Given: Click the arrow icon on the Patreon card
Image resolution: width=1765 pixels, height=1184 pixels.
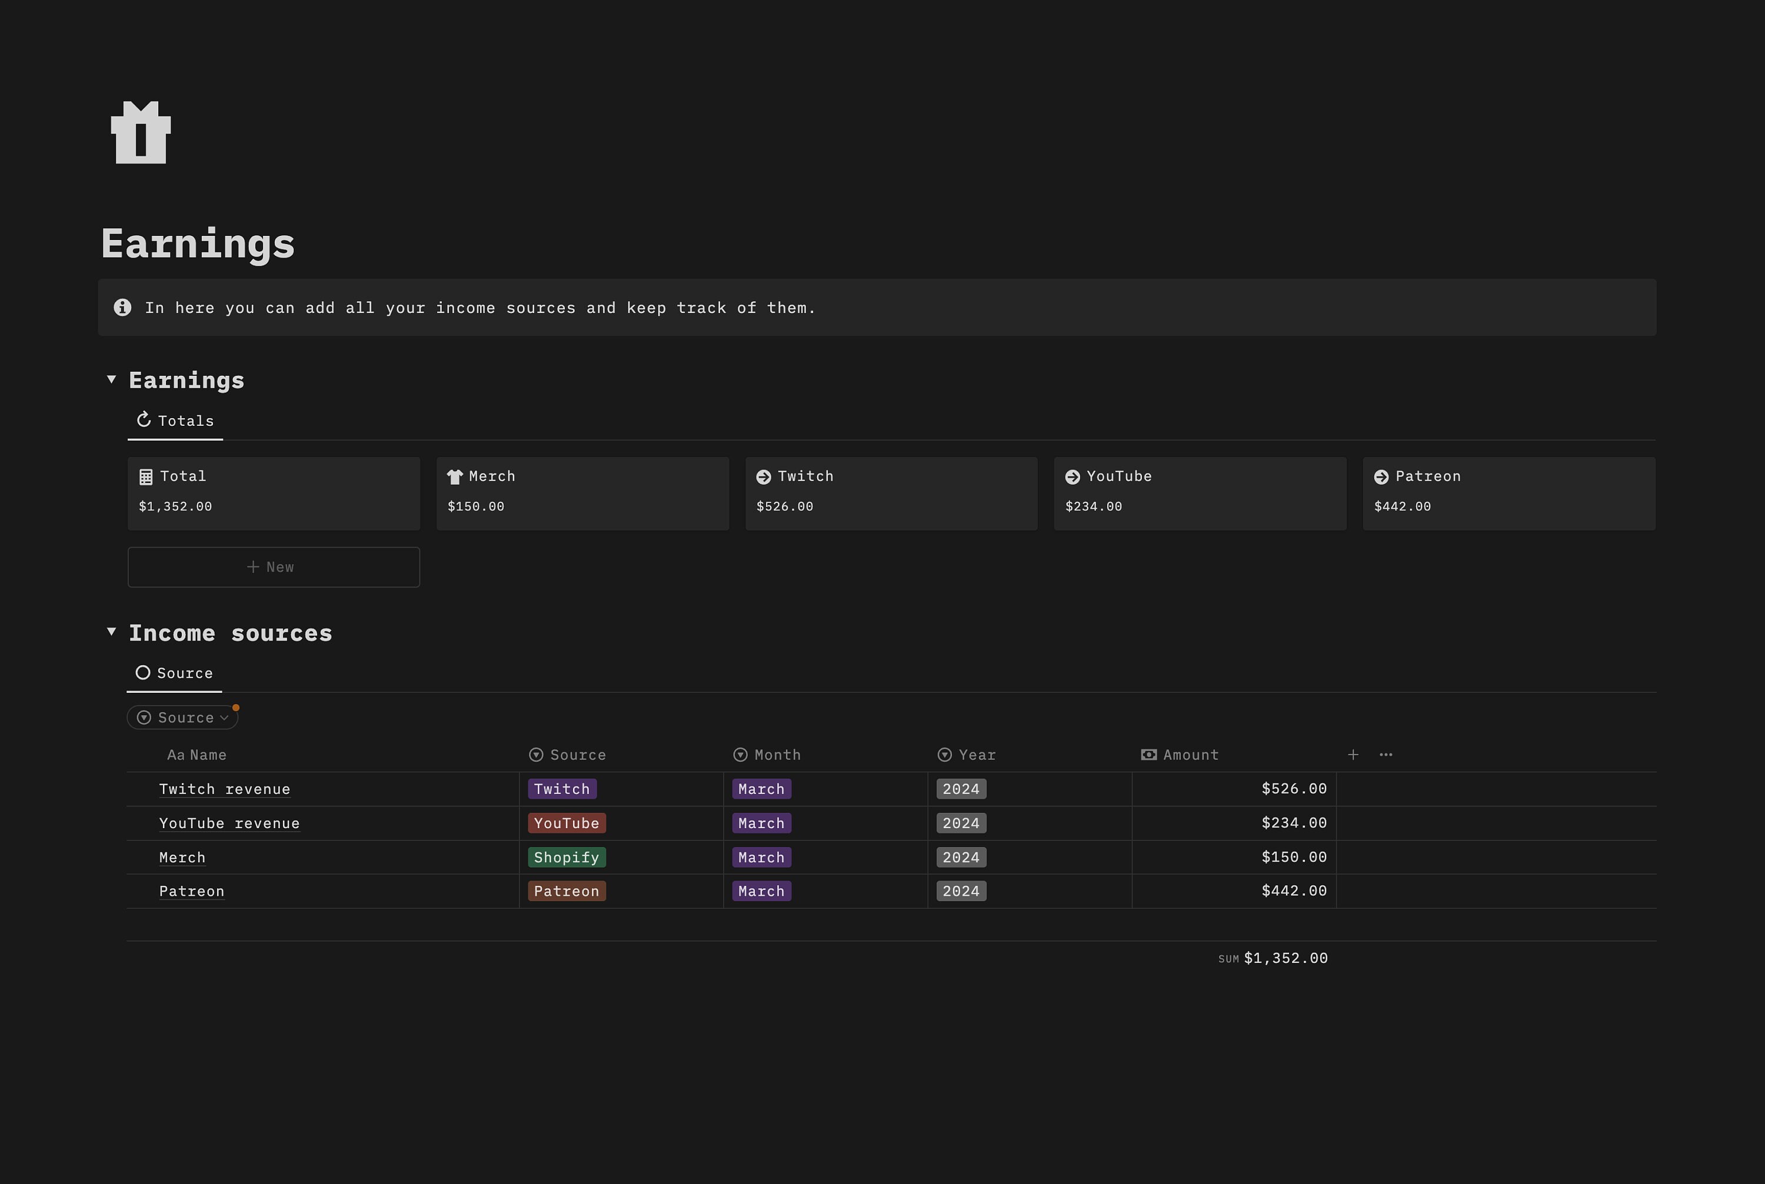Looking at the screenshot, I should [x=1381, y=476].
